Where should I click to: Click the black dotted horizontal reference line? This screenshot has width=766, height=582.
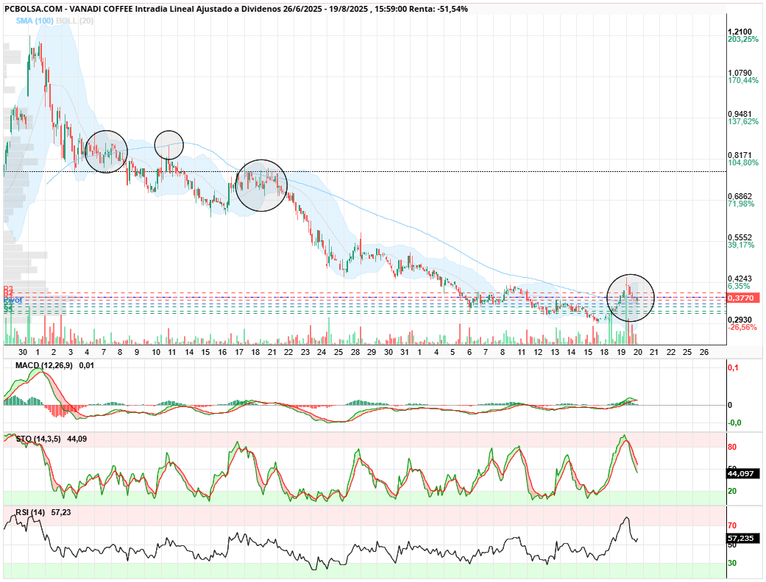click(365, 172)
